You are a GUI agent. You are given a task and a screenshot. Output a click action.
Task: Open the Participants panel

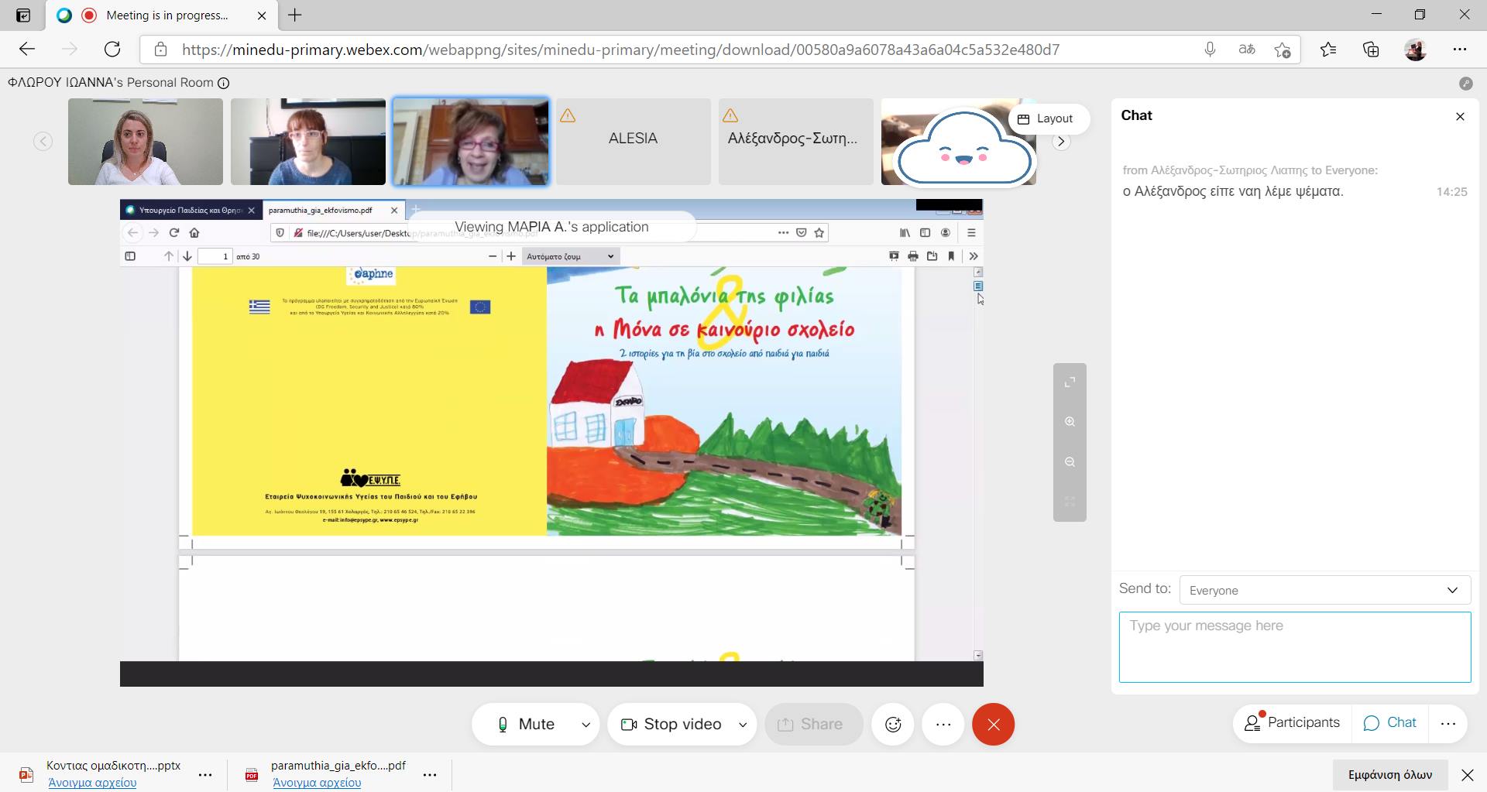(x=1292, y=722)
